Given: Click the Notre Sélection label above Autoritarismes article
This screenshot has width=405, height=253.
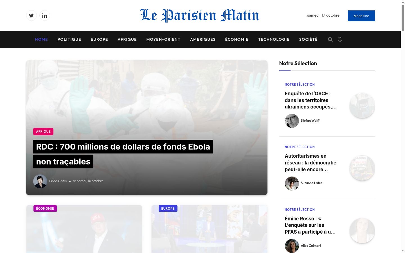Looking at the screenshot, I should (x=300, y=147).
